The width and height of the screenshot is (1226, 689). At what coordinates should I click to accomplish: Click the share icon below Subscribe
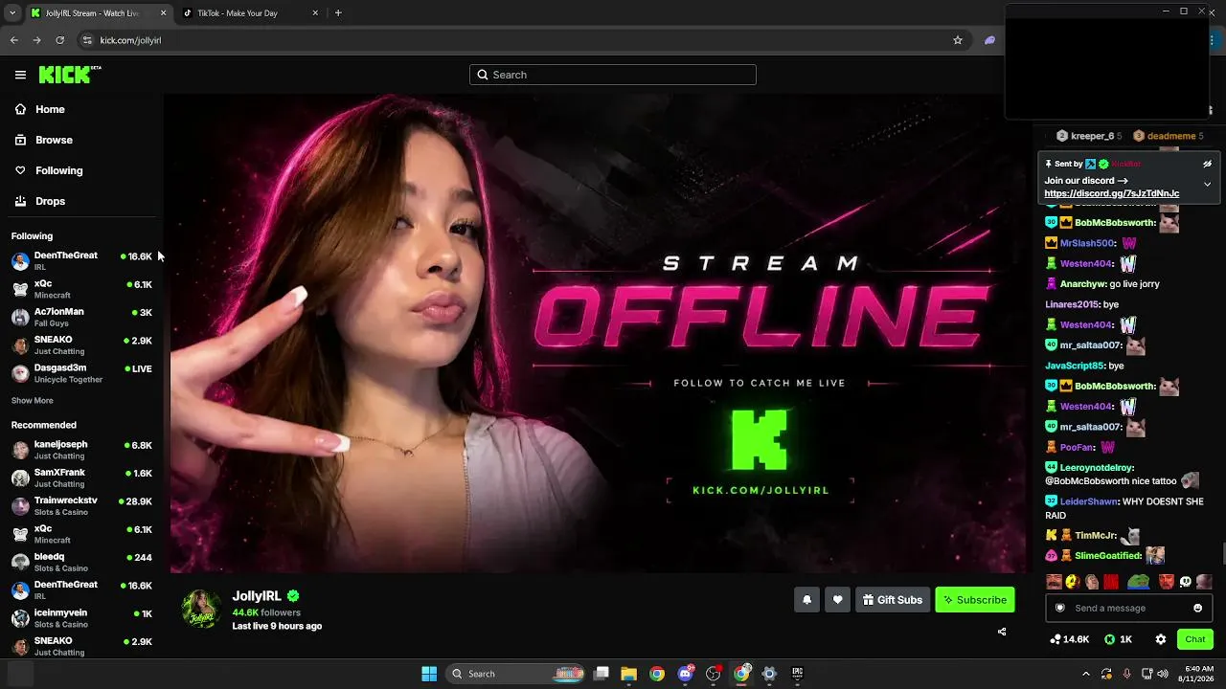coord(1002,632)
